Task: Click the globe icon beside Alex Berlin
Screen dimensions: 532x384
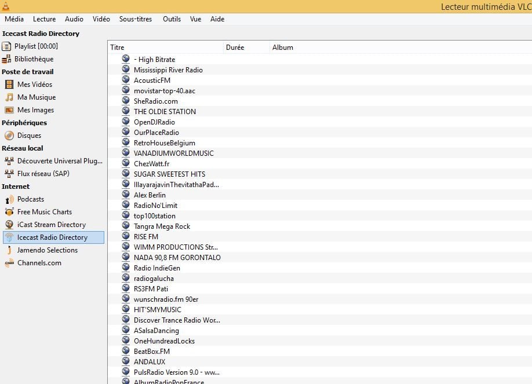Action: (126, 195)
